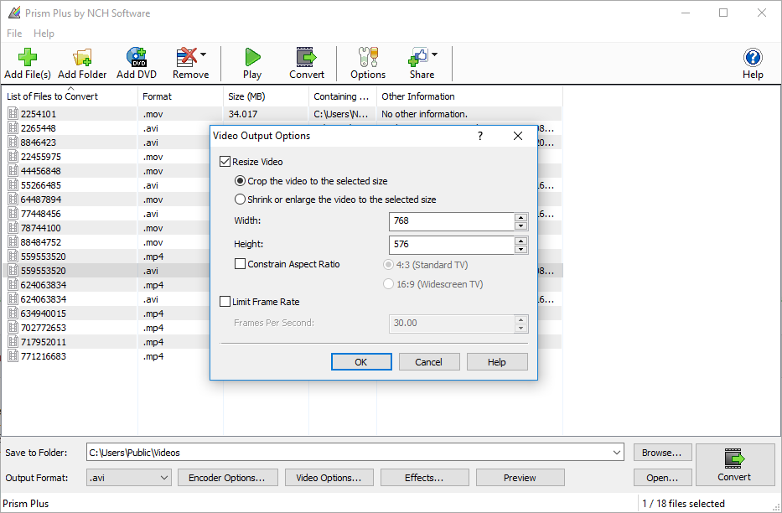Click the Add DVD disc icon

tap(136, 57)
